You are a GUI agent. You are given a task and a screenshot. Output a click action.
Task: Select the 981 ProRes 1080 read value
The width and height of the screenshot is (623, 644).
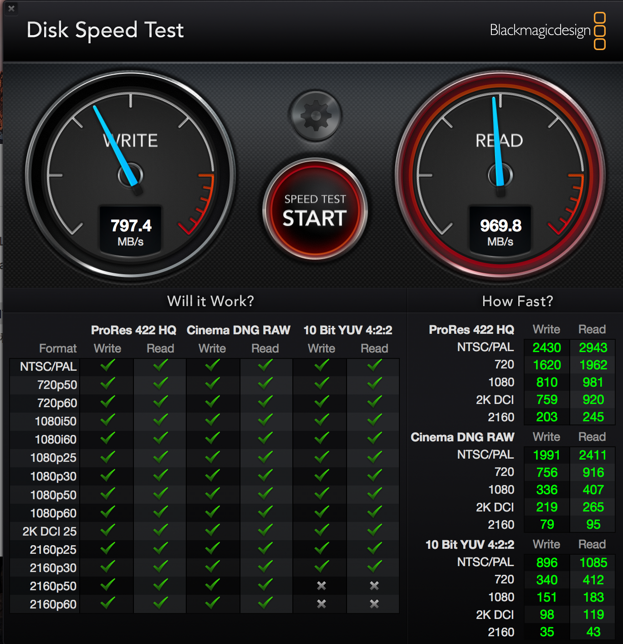[593, 383]
